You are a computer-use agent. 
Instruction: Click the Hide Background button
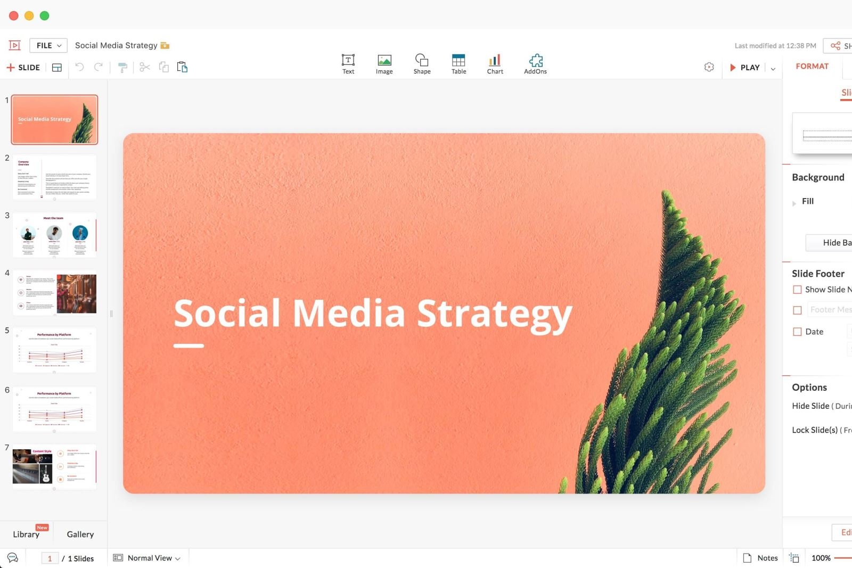click(829, 243)
